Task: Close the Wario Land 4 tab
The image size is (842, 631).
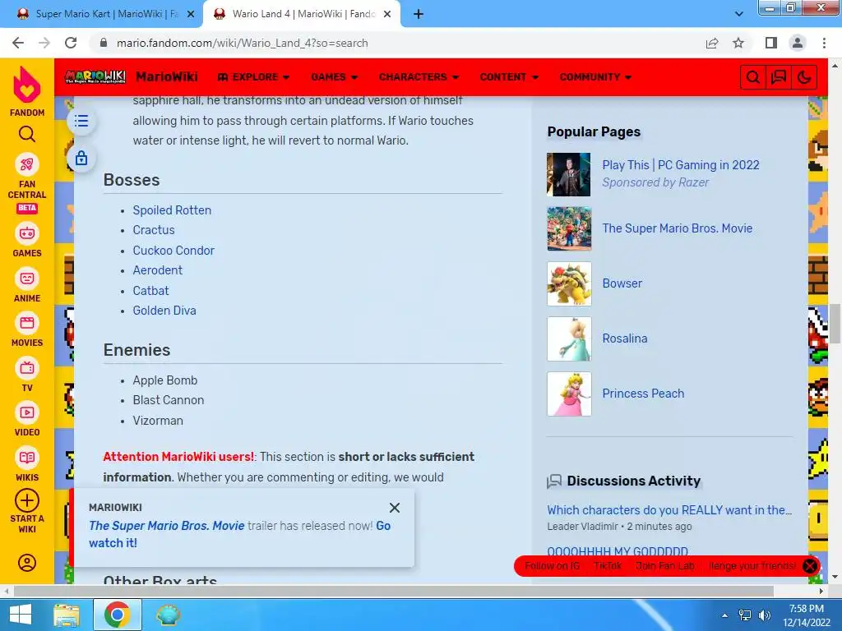Action: (x=387, y=15)
